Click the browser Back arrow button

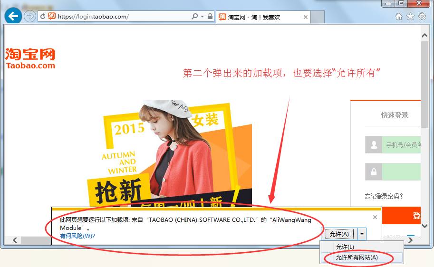(x=13, y=16)
